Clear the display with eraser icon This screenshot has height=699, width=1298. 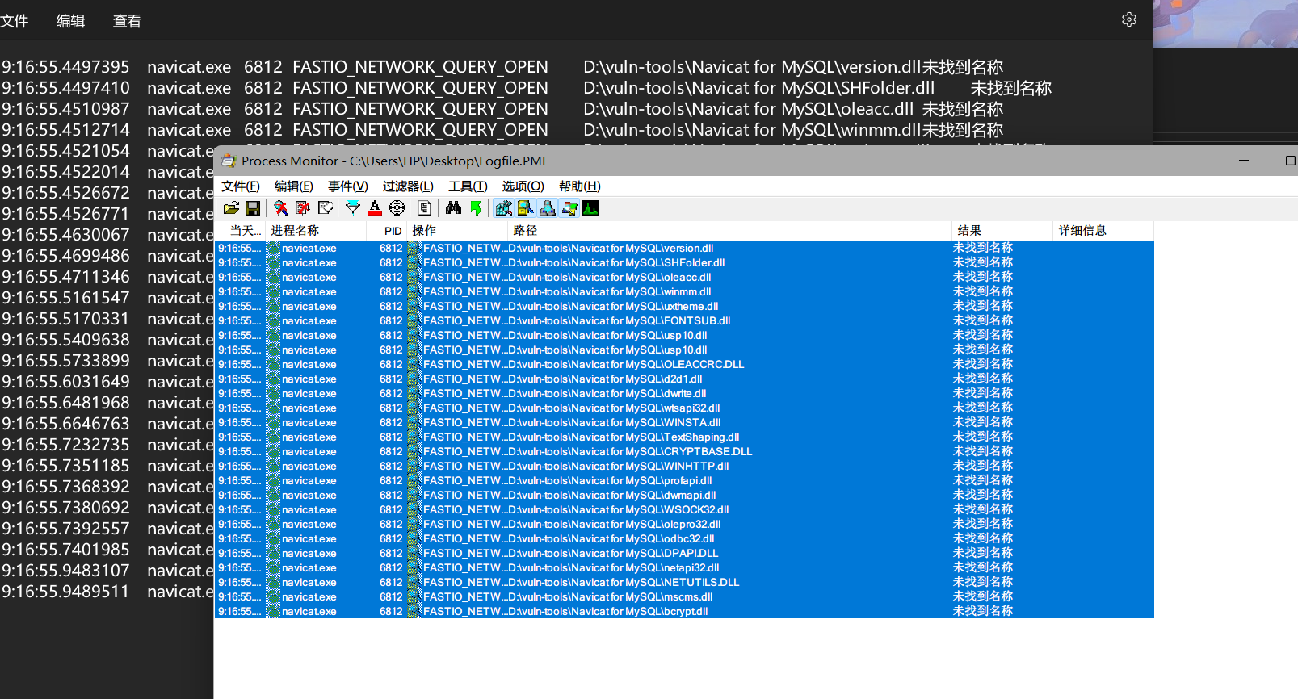325,208
